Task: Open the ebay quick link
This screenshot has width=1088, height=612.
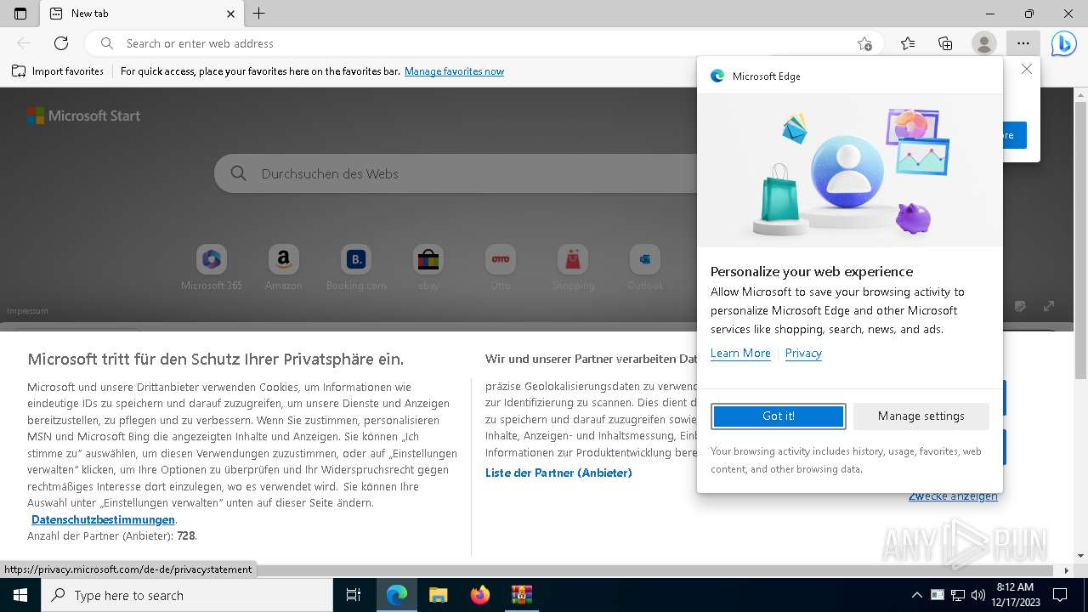Action: 428,269
